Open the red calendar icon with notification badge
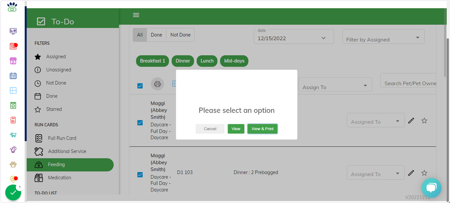 click(x=13, y=46)
